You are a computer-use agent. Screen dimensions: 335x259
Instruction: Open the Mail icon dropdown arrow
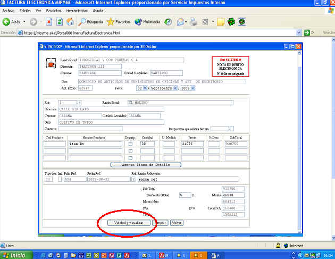[186, 22]
